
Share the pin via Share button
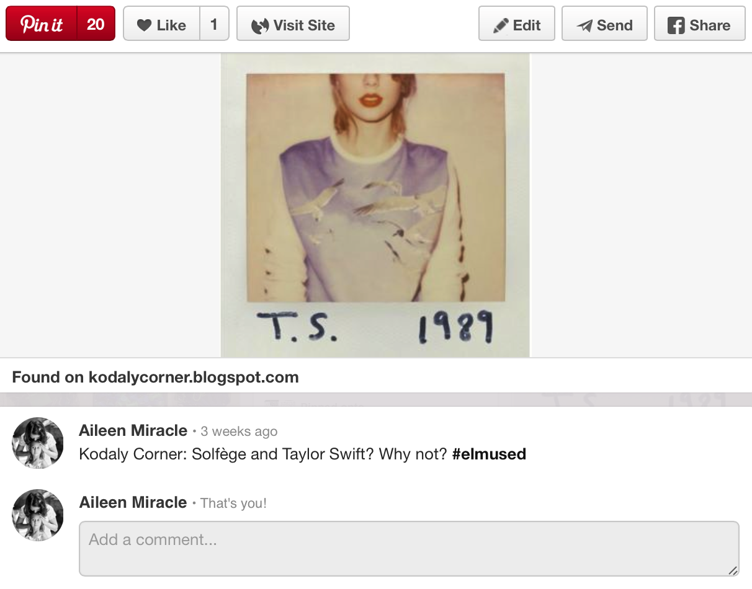click(x=700, y=24)
